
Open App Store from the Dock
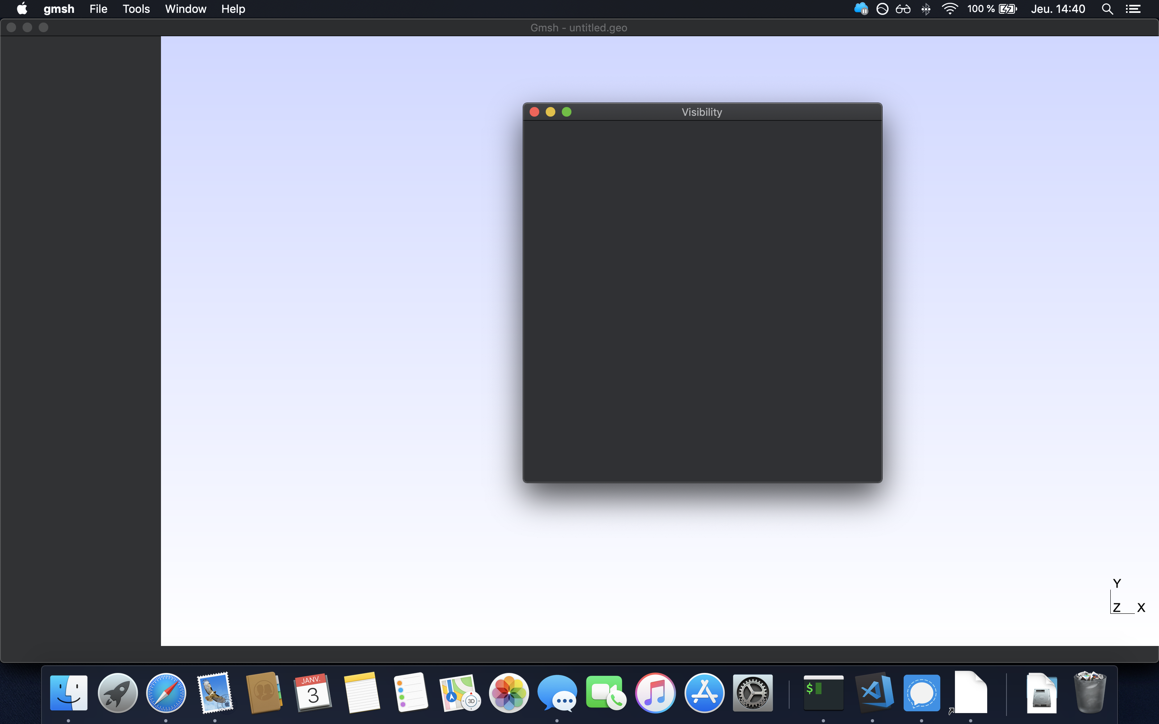704,693
